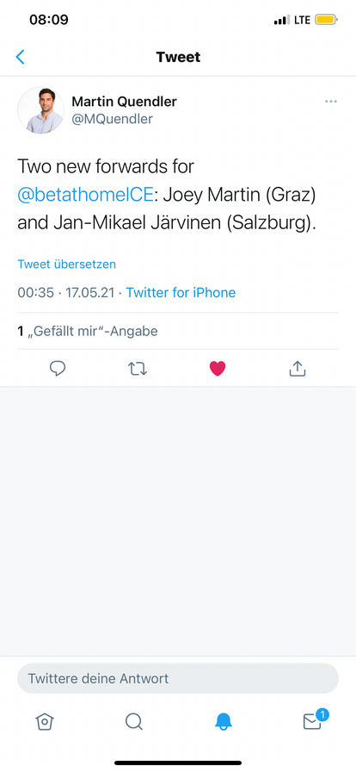Tap the 00:35 · 17.05.21 timestamp
Image resolution: width=356 pixels, height=772 pixels.
pyautogui.click(x=66, y=292)
